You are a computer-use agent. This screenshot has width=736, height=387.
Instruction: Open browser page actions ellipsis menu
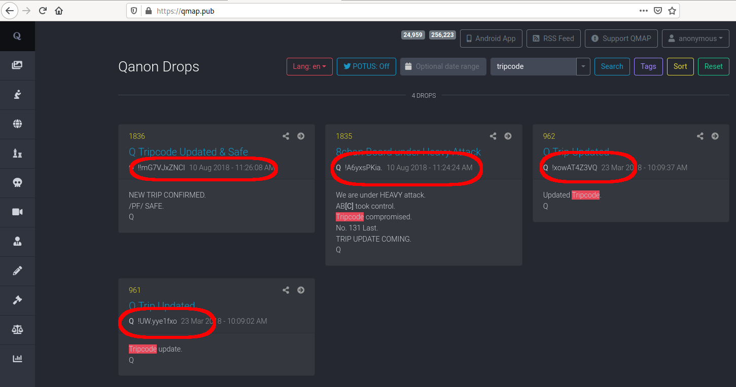pos(643,10)
